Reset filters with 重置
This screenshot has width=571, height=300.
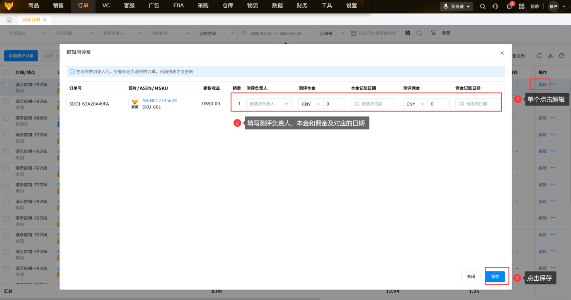[x=446, y=34]
